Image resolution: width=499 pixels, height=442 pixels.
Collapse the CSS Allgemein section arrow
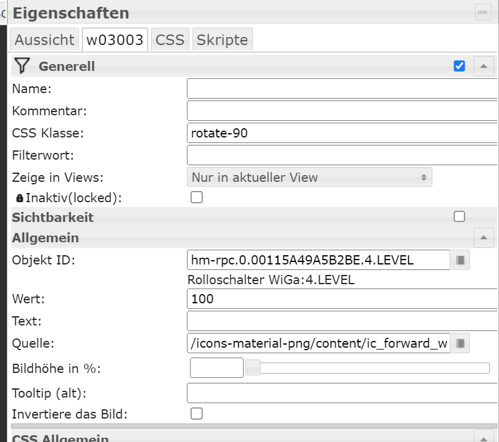[x=484, y=437]
